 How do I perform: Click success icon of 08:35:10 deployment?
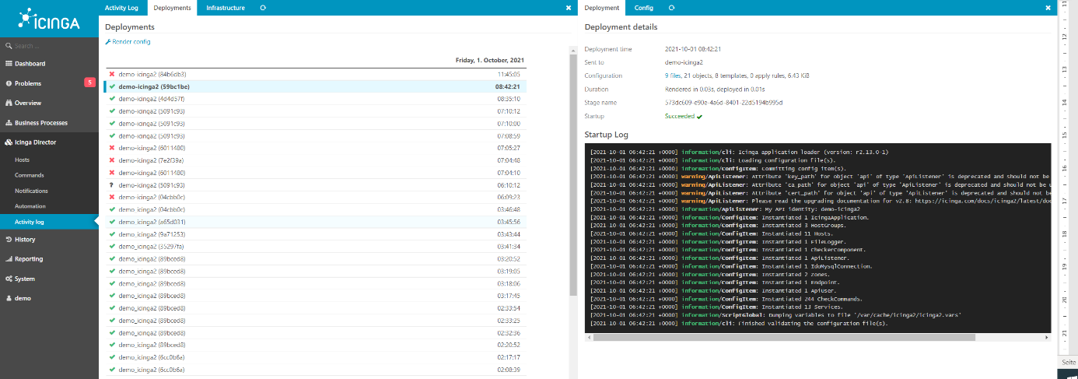click(x=113, y=99)
